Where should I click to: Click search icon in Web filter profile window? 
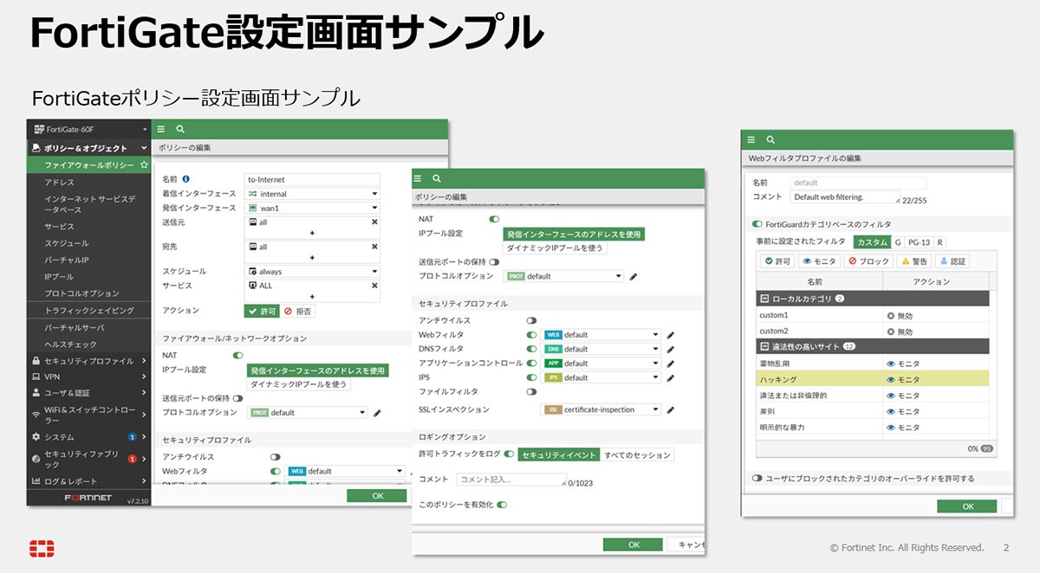click(x=770, y=139)
